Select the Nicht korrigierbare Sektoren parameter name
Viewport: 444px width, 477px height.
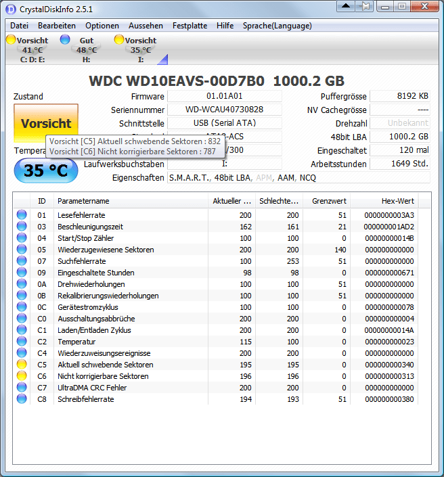click(103, 376)
